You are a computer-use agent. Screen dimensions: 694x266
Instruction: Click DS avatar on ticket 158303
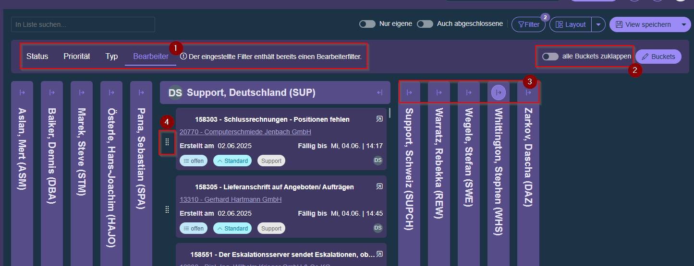point(378,161)
